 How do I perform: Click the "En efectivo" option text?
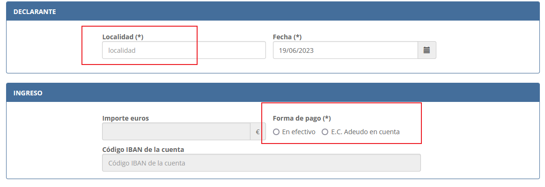tap(299, 132)
